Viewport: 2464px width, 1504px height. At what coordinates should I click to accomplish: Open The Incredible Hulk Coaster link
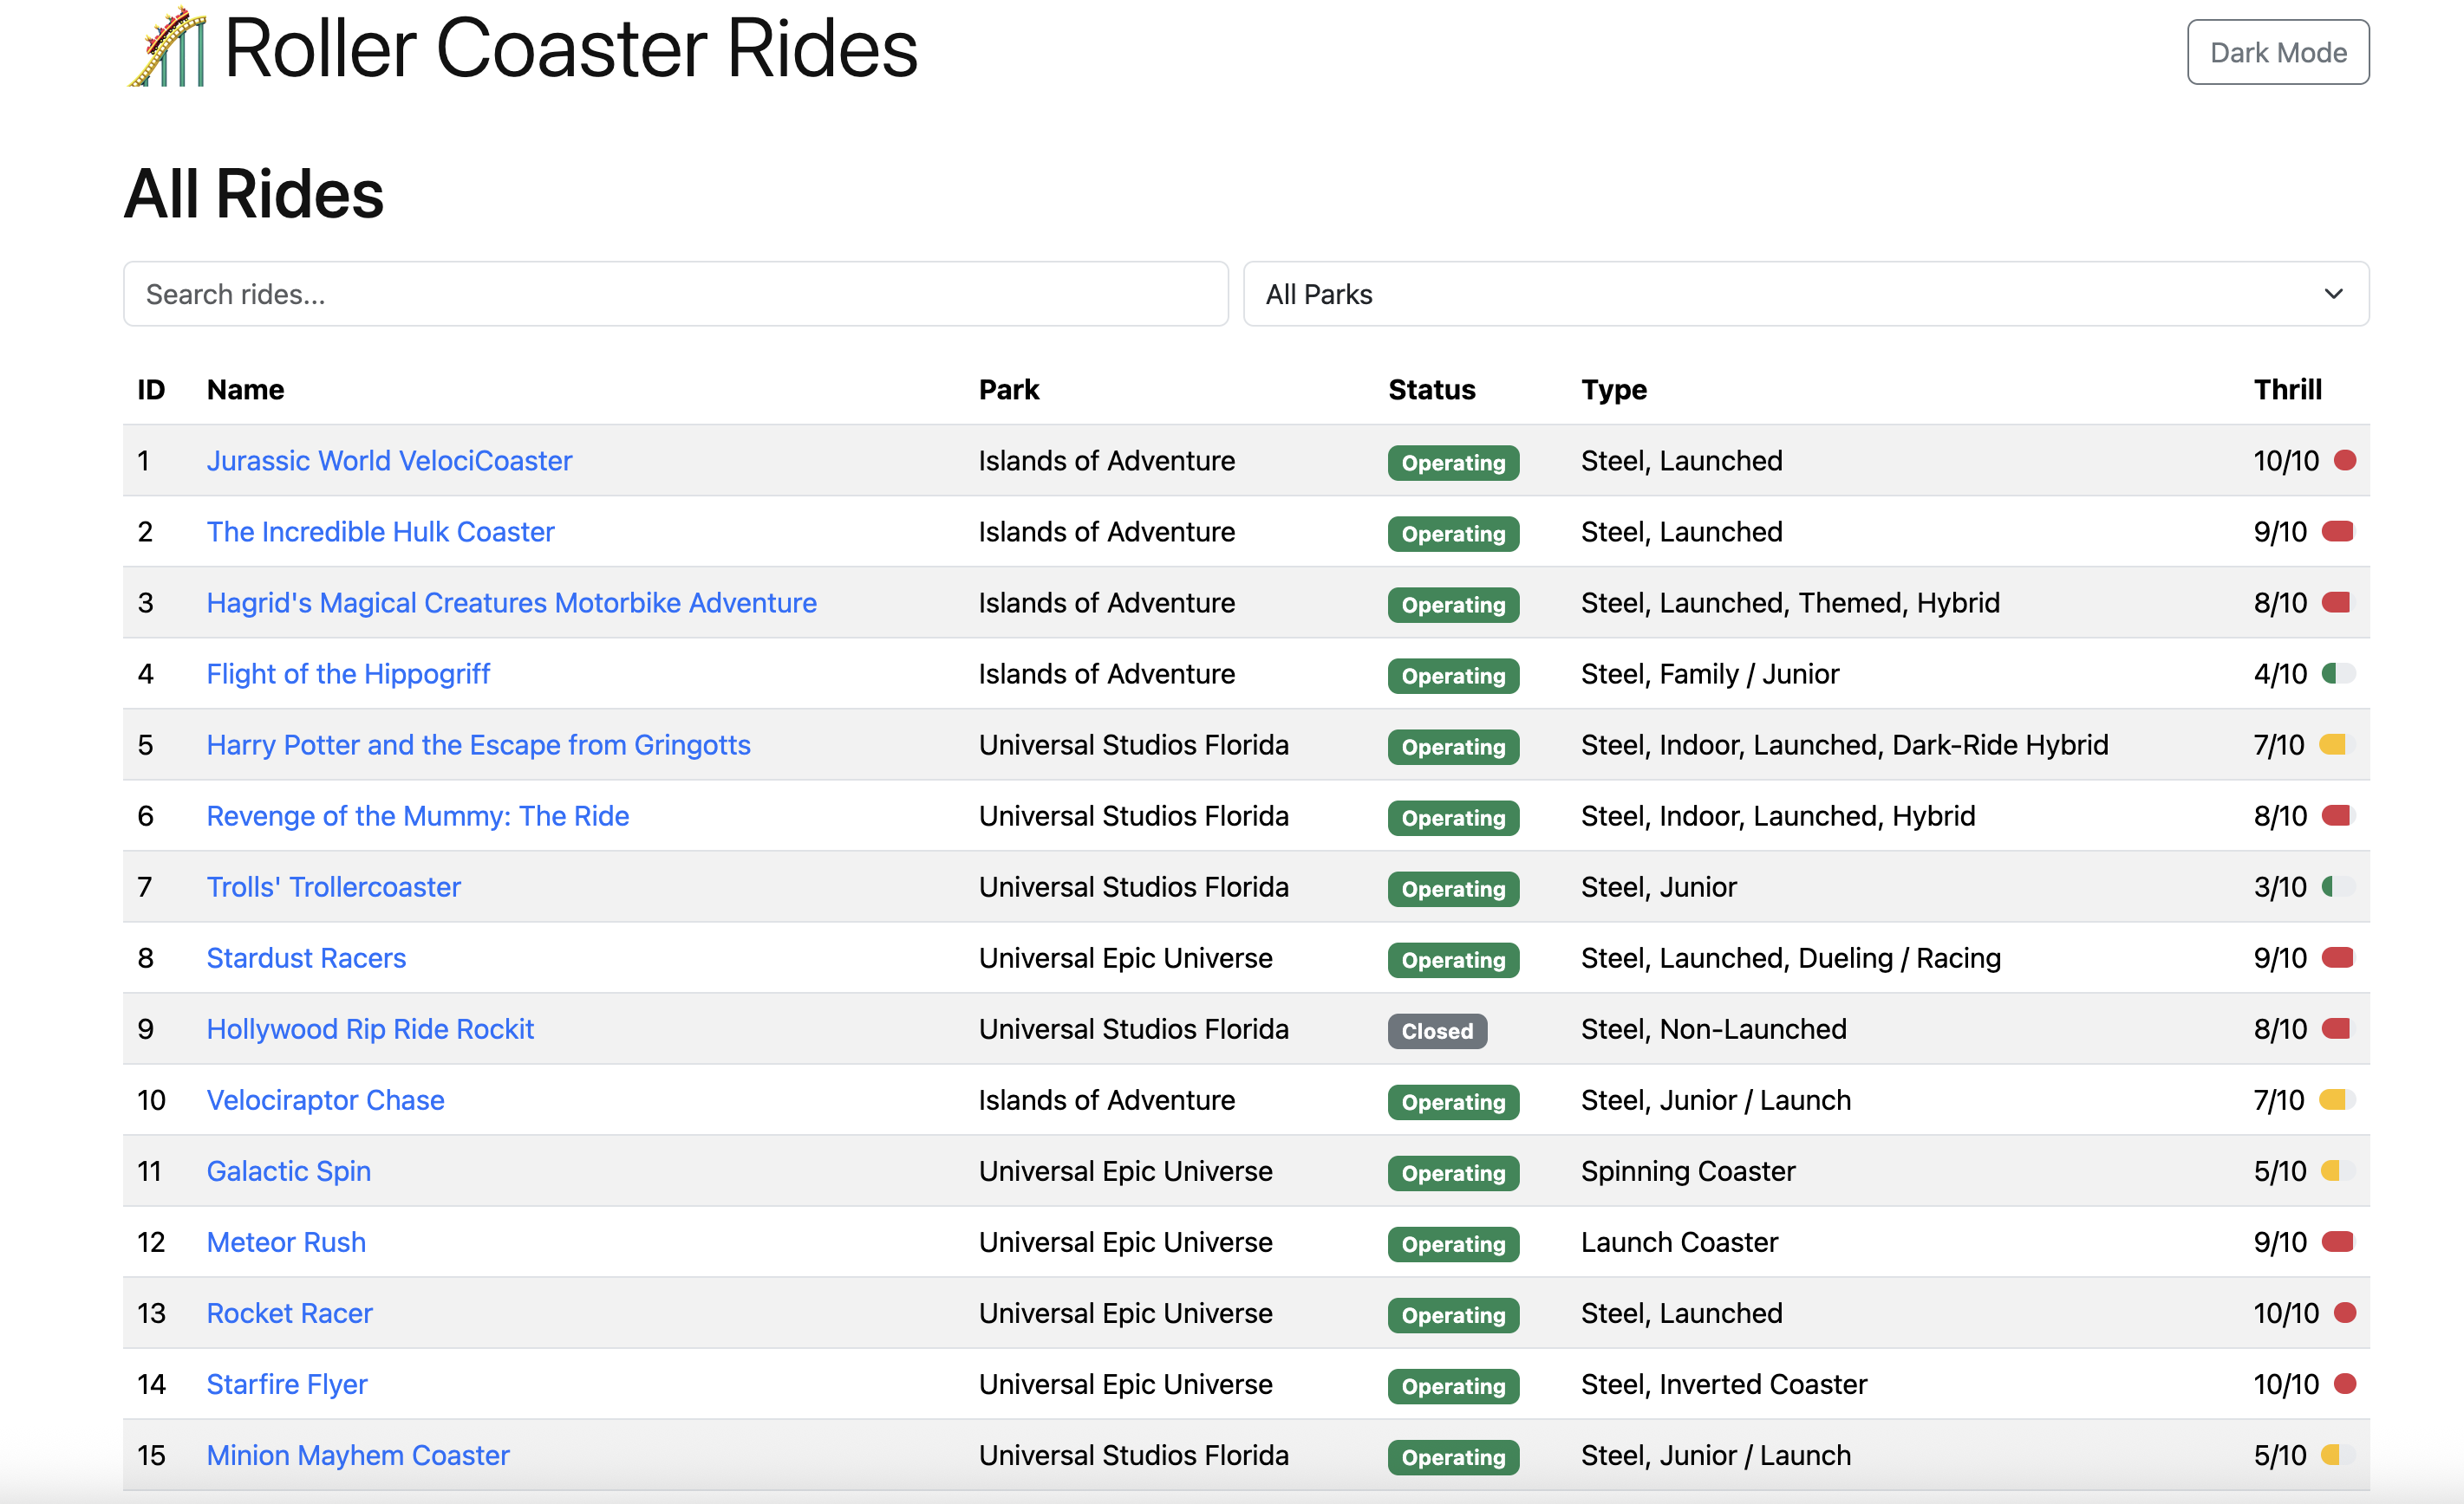point(380,532)
